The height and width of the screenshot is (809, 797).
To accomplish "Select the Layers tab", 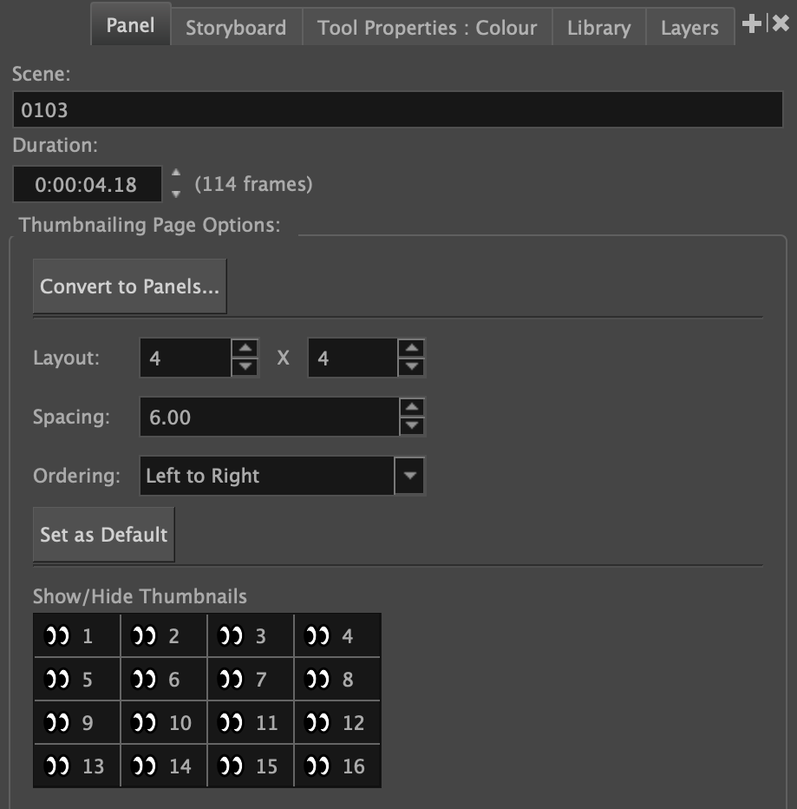I will [x=689, y=28].
